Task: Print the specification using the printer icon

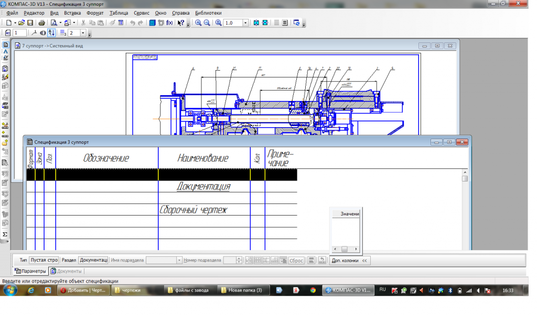Action: tap(42, 23)
